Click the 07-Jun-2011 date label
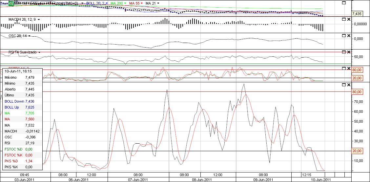Viewport: 370px width, 182px height. click(138, 179)
